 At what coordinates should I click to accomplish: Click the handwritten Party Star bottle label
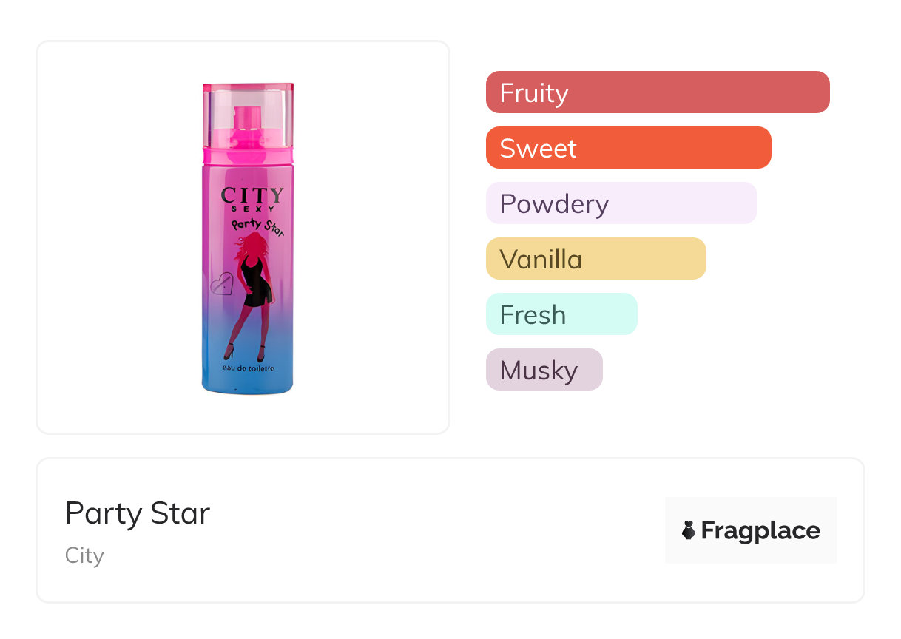pyautogui.click(x=258, y=224)
